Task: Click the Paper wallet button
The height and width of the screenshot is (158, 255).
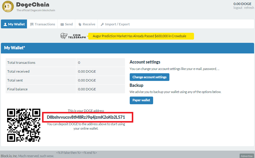Action: pyautogui.click(x=141, y=100)
